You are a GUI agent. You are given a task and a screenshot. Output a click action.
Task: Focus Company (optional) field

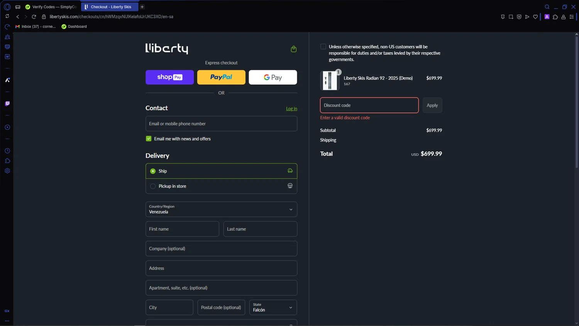pos(221,249)
